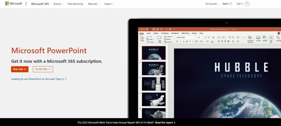Click the Justify alignment icon
Viewport: 281px width, 126px height.
pyautogui.click(x=228, y=41)
